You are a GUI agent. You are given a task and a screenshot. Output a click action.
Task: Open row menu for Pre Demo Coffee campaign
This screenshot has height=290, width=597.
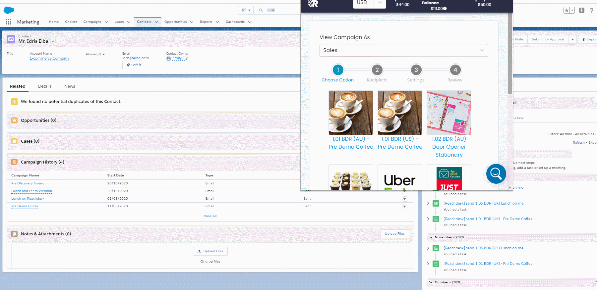coord(404,207)
